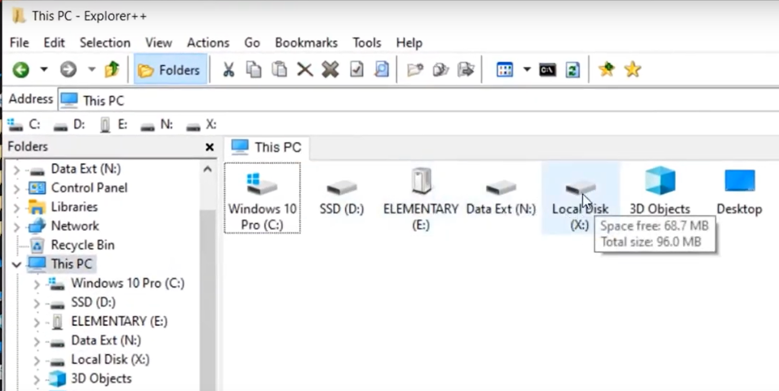Click the grey Forward arrow button
779x391 pixels.
pyautogui.click(x=68, y=70)
